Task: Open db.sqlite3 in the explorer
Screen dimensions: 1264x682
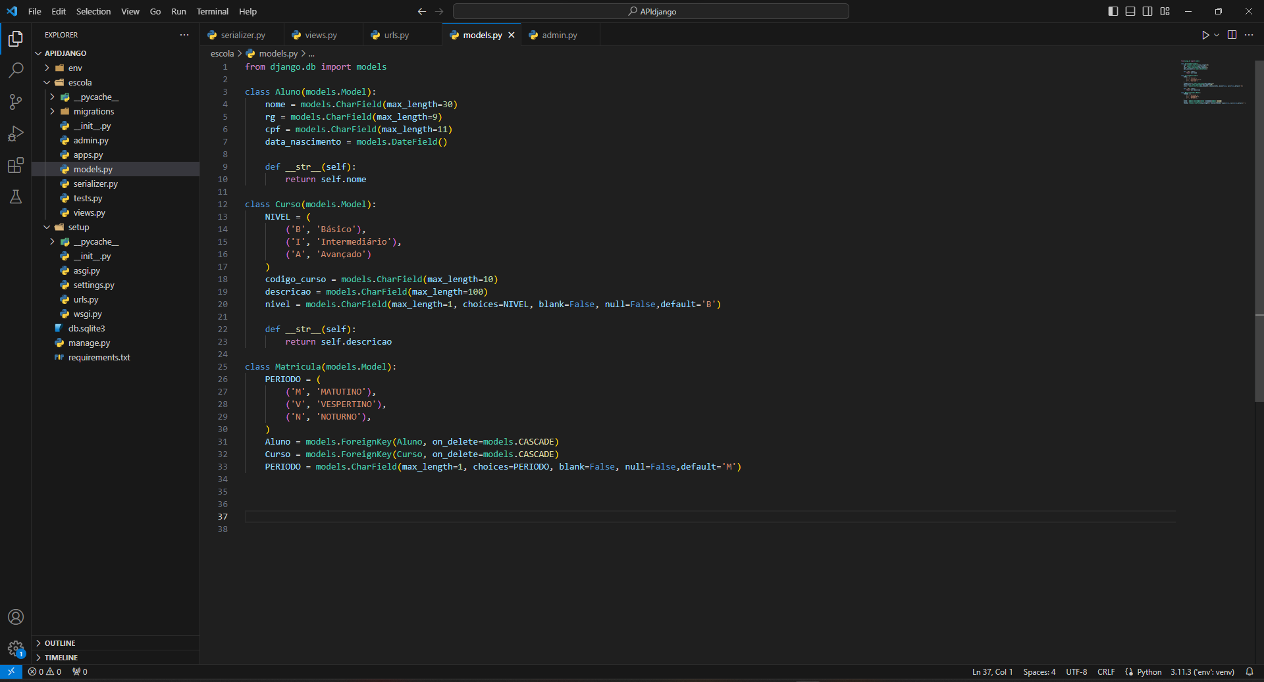Action: point(86,328)
